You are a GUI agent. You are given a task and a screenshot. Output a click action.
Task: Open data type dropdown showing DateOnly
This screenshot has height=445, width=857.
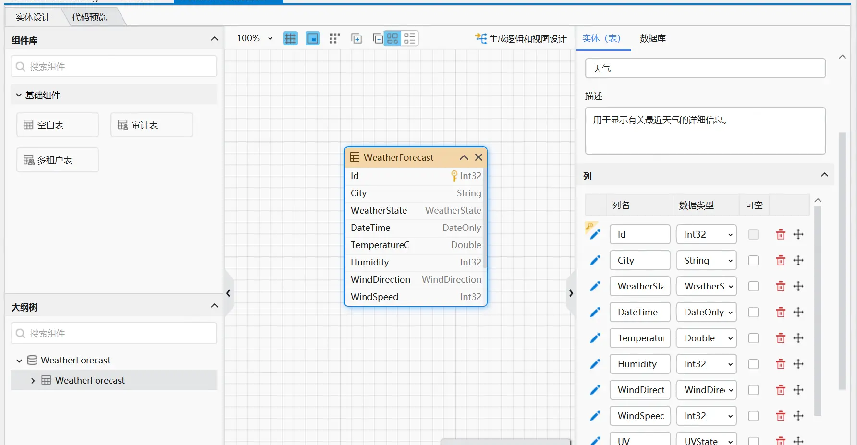coord(706,312)
